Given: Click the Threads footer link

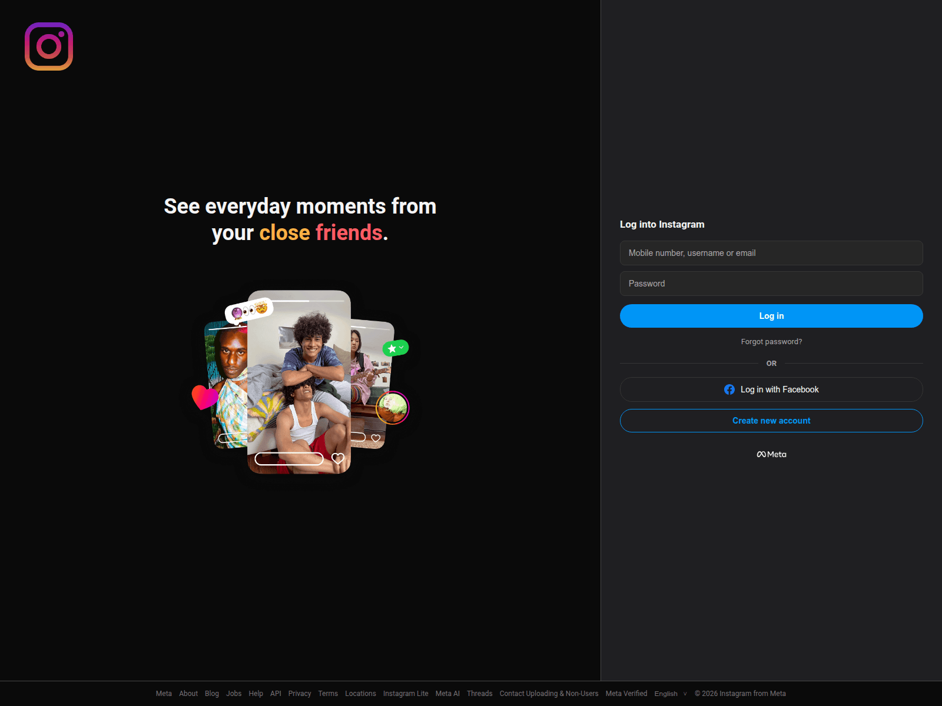Looking at the screenshot, I should [x=479, y=694].
